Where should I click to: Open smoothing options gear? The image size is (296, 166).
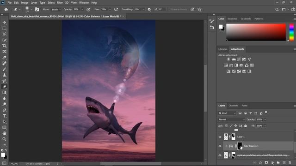(x=149, y=9)
